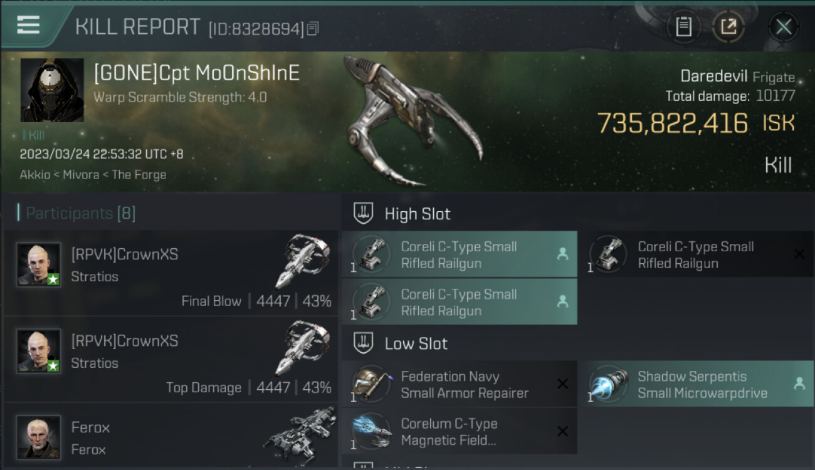Close the kill report window

pos(784,26)
